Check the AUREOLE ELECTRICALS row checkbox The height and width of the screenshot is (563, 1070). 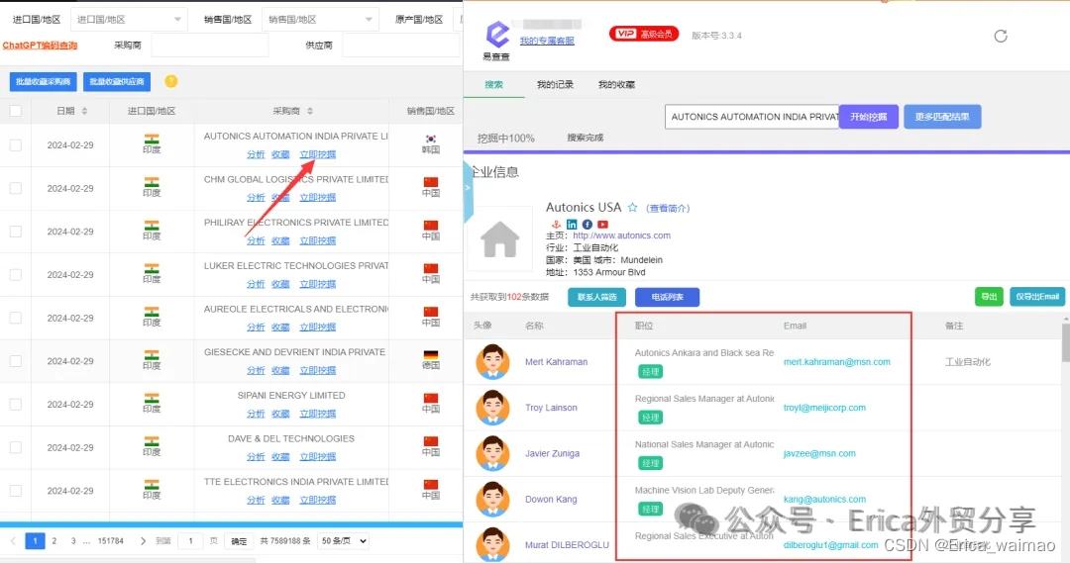point(16,318)
